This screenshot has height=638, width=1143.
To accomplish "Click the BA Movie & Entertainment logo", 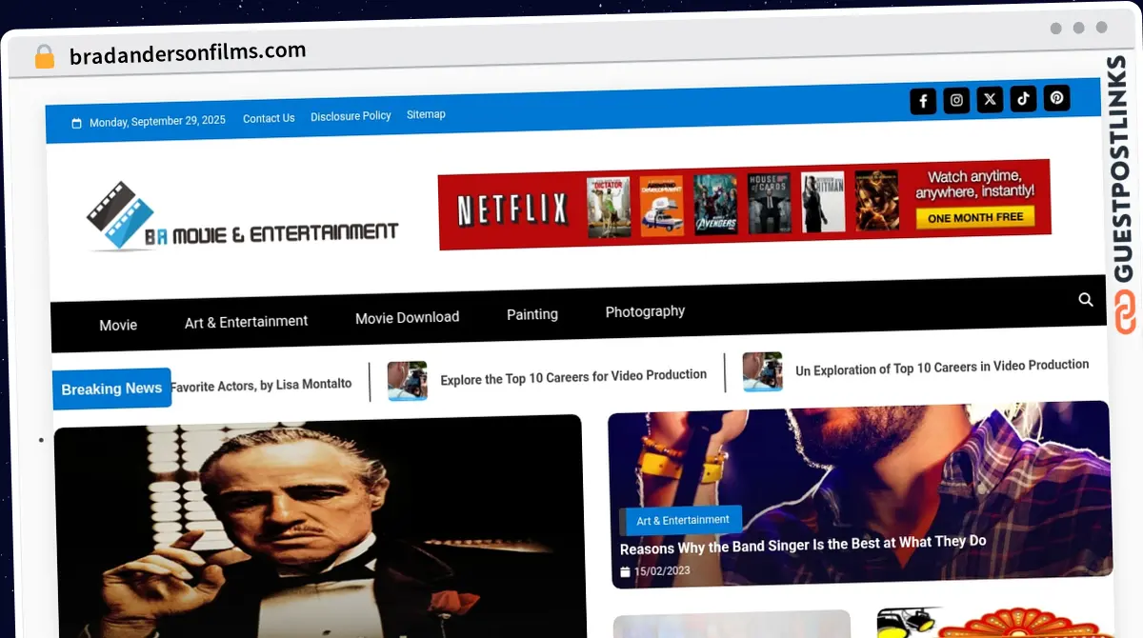I will coord(242,218).
